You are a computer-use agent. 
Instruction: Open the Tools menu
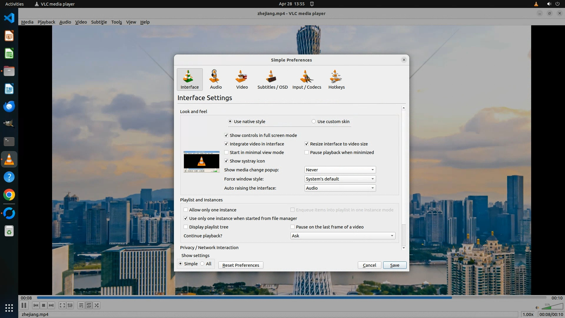point(116,22)
